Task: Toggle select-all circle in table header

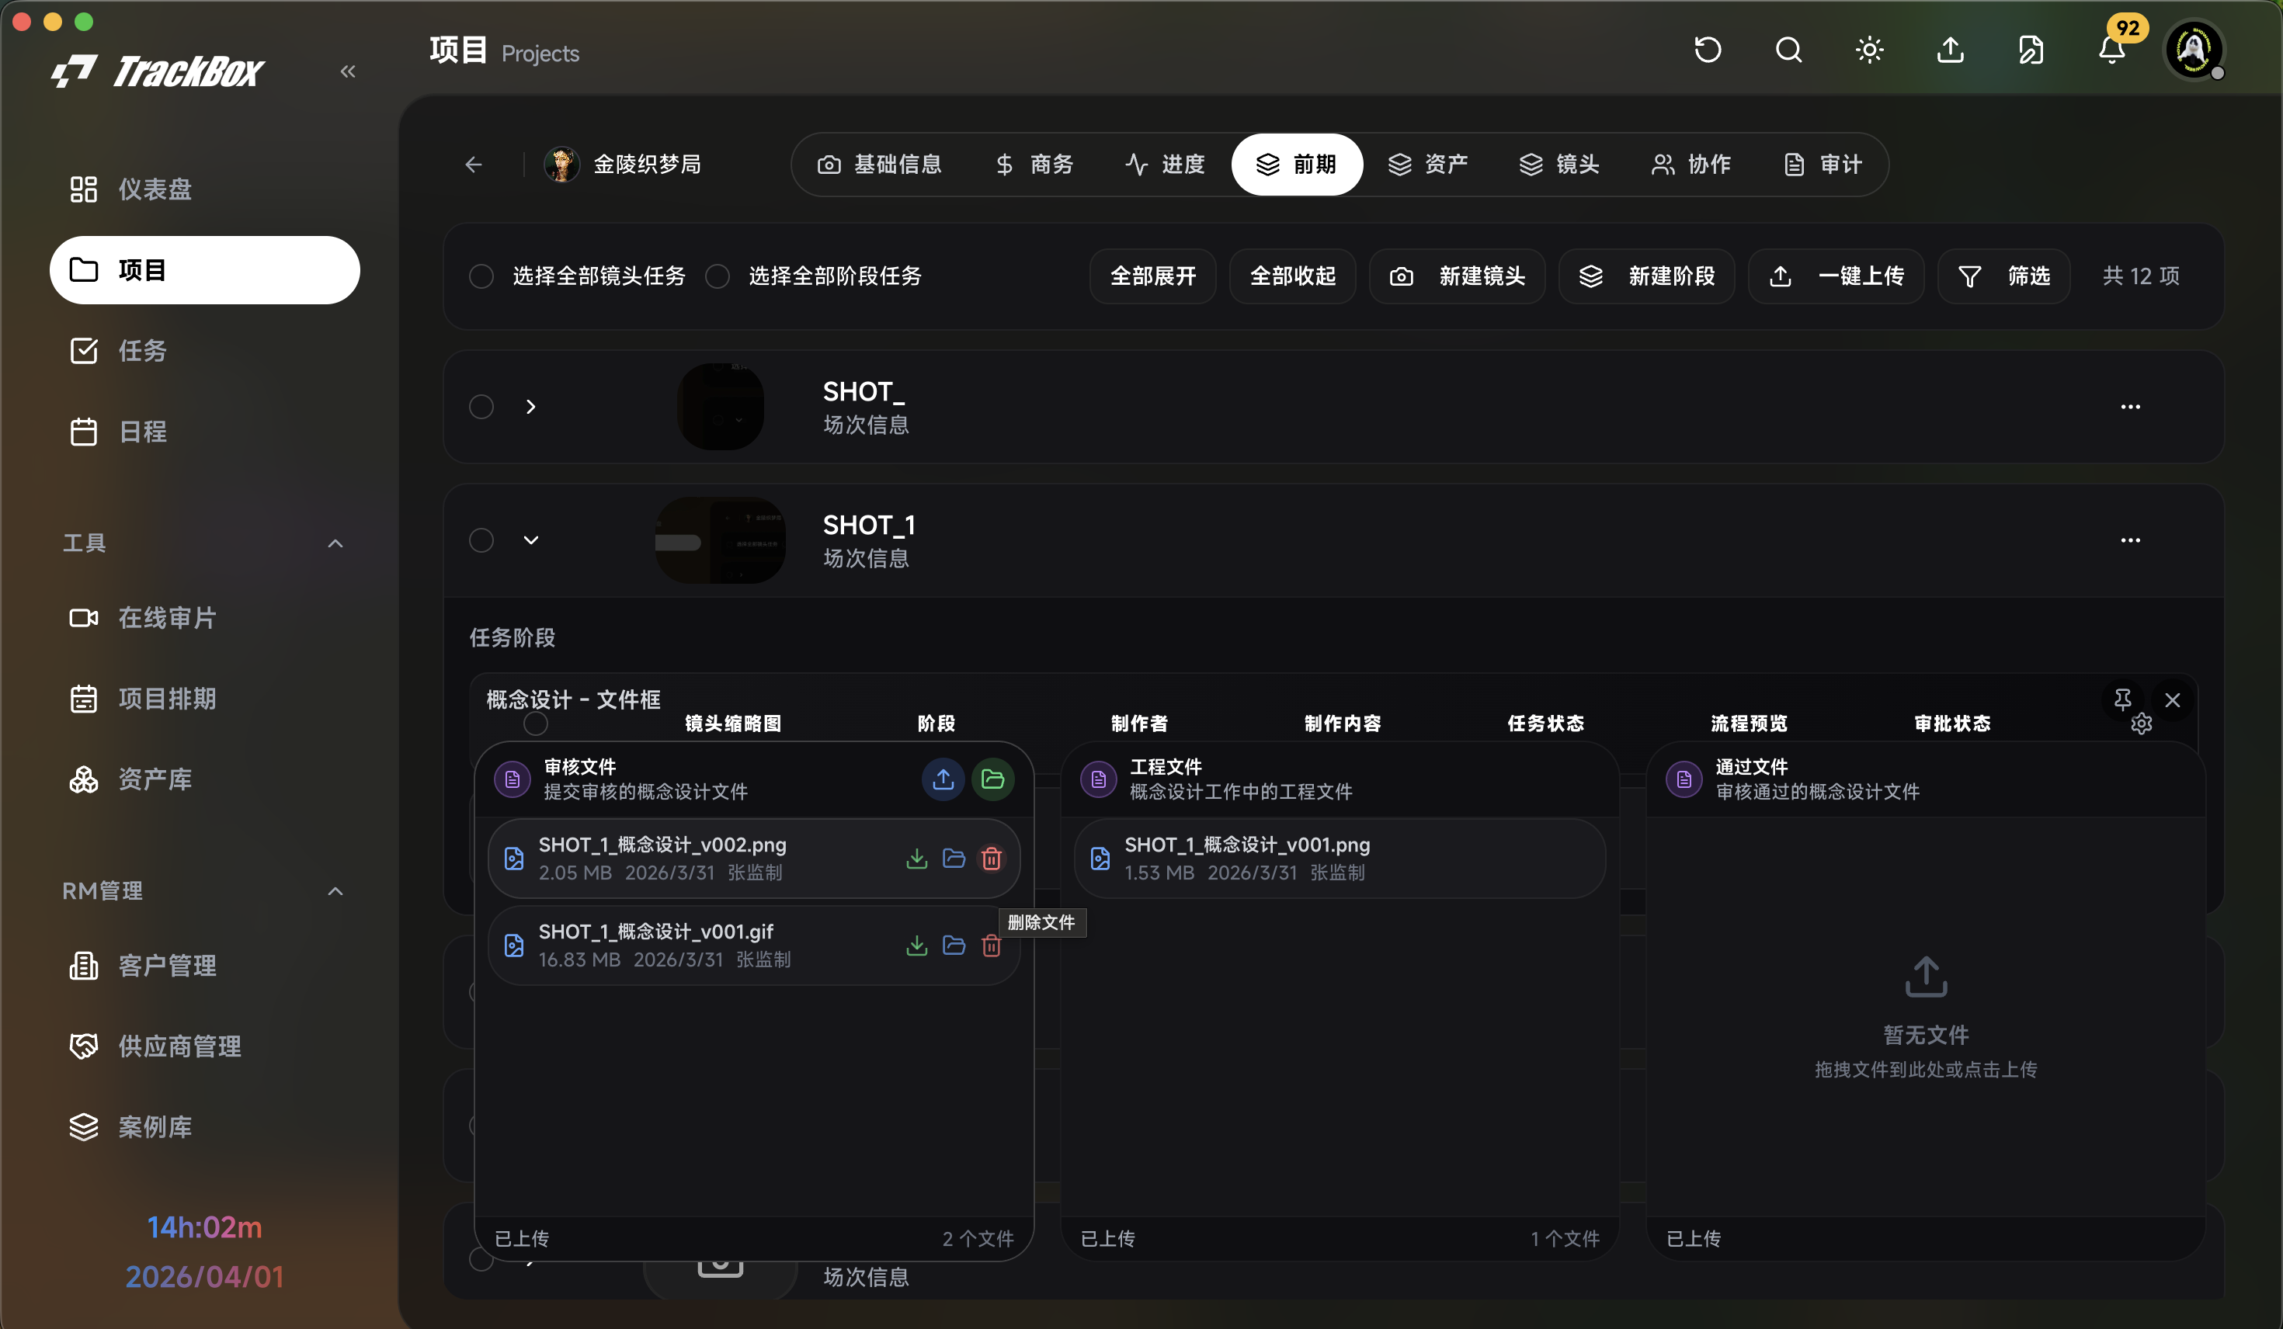Action: (537, 723)
